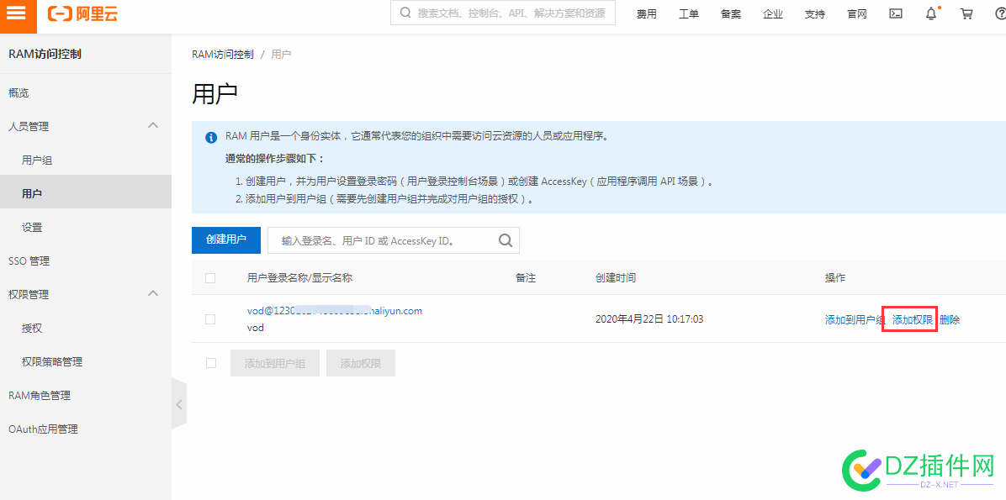
Task: Collapse the 人员管理 section
Action: click(153, 126)
